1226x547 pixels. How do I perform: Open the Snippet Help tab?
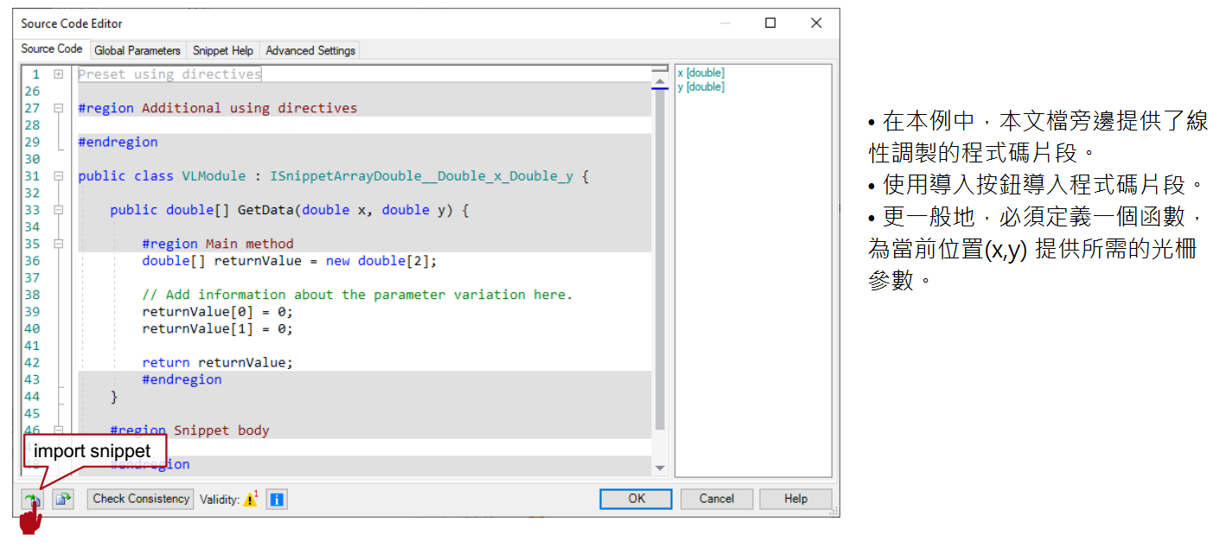223,51
